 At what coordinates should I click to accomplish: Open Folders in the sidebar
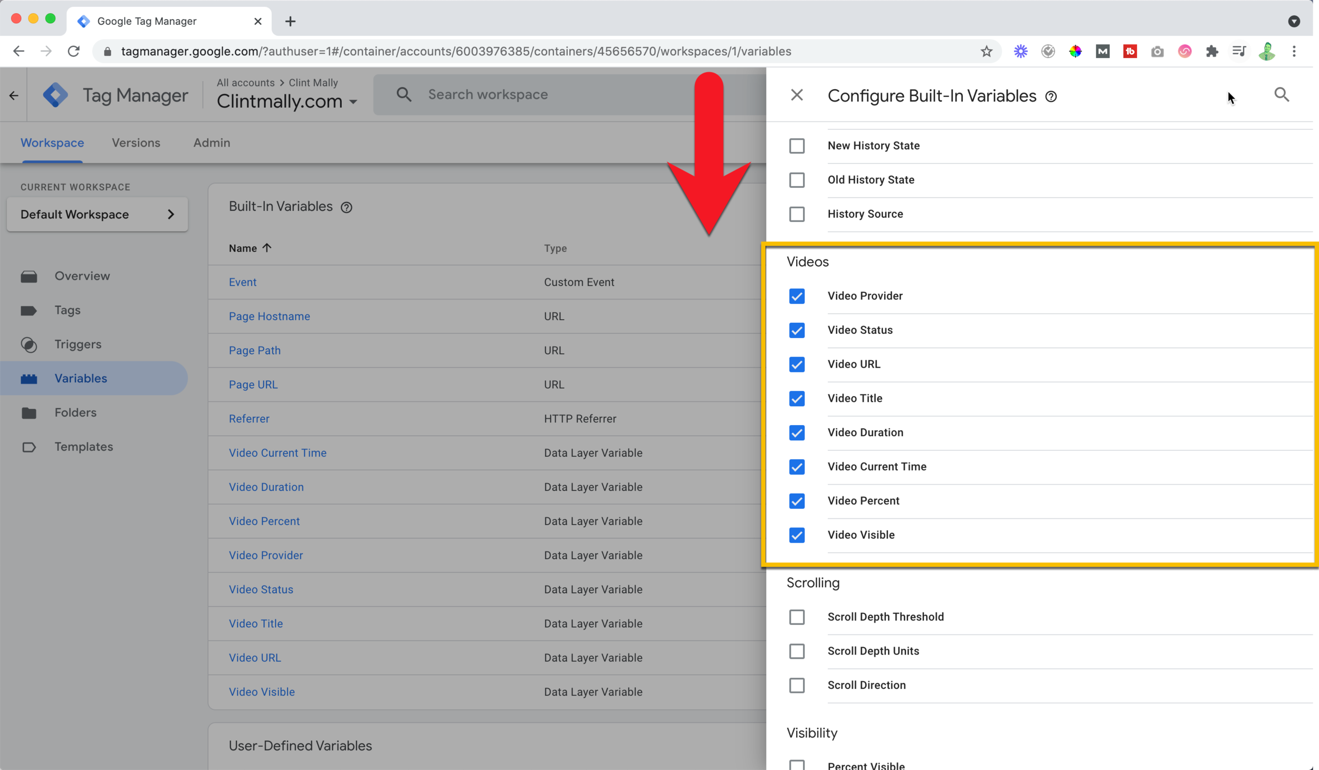click(75, 412)
